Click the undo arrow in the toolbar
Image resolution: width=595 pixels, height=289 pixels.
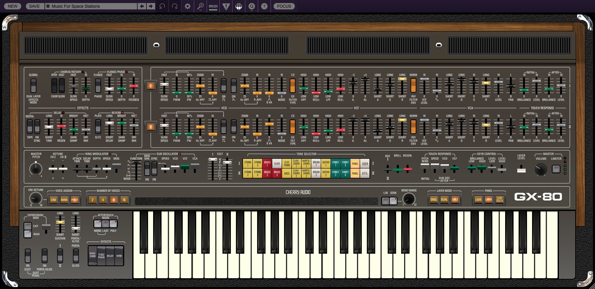[162, 6]
